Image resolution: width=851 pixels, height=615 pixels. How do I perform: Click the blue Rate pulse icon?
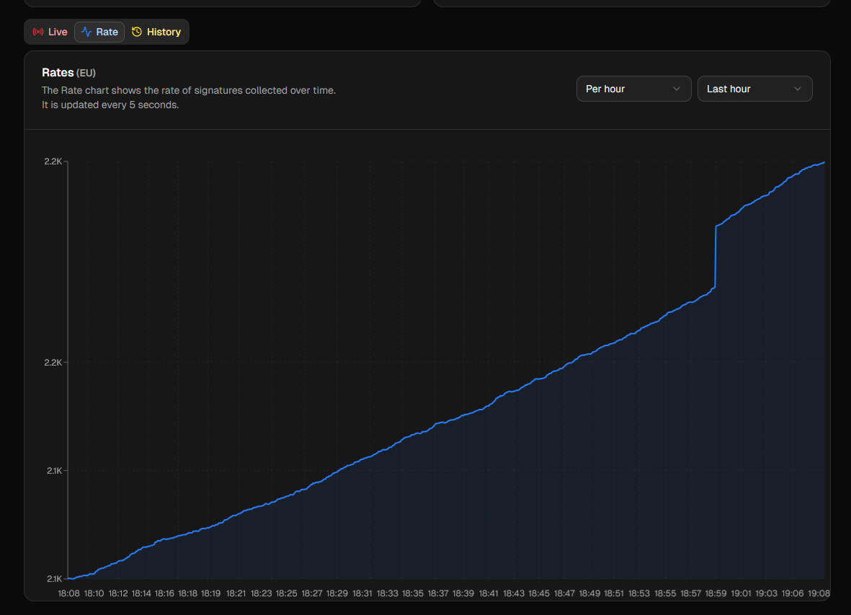[86, 32]
